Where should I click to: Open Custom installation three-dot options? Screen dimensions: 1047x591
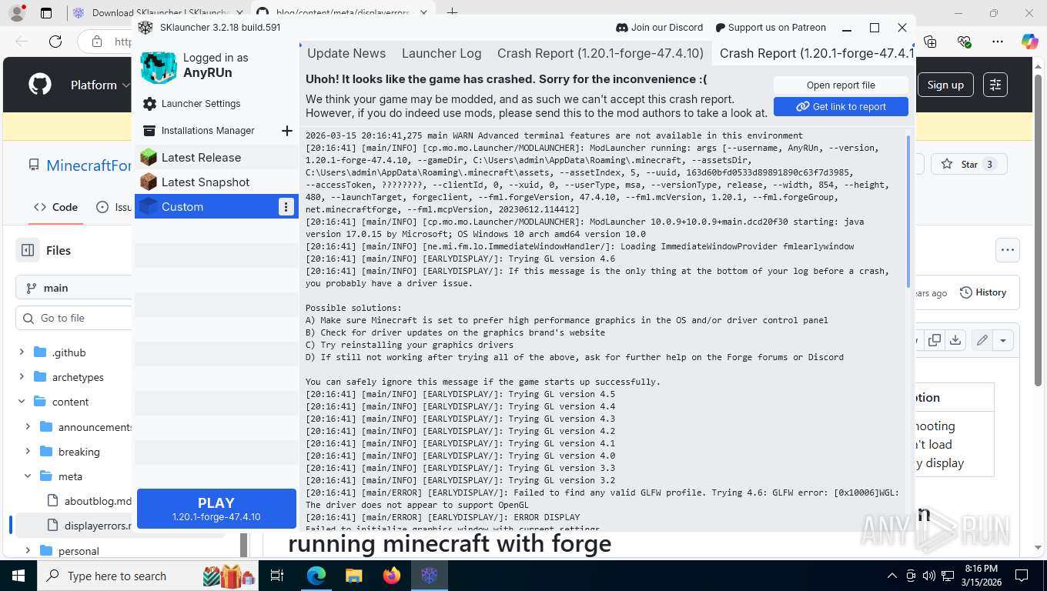point(286,206)
